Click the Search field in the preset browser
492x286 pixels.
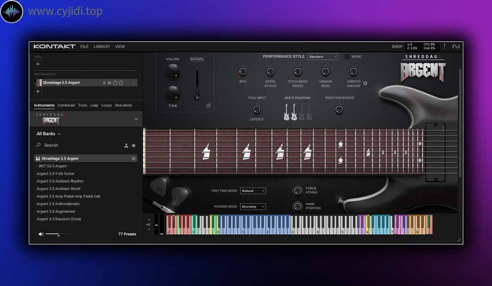(78, 145)
